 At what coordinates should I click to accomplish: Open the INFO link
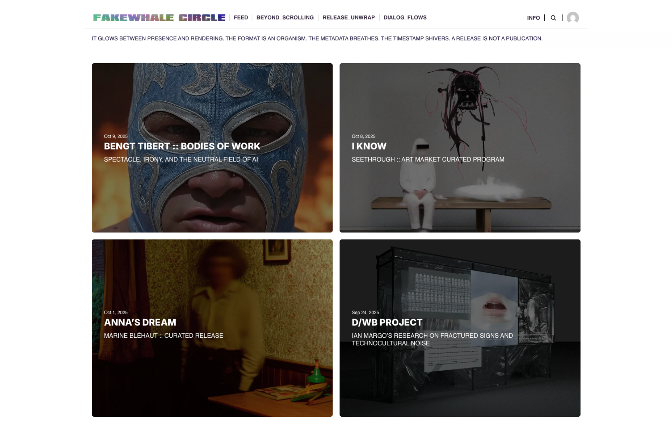(533, 18)
